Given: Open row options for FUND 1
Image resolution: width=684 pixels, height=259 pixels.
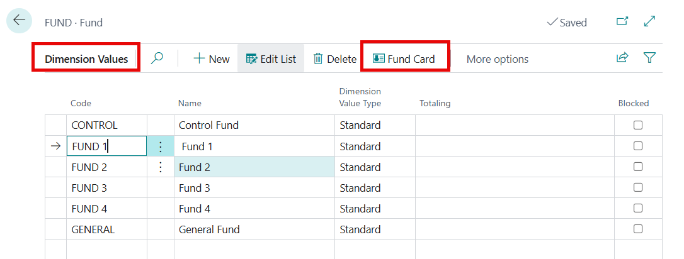Looking at the screenshot, I should [x=161, y=146].
